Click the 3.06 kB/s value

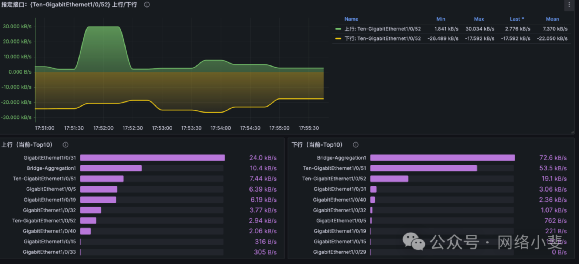553,189
